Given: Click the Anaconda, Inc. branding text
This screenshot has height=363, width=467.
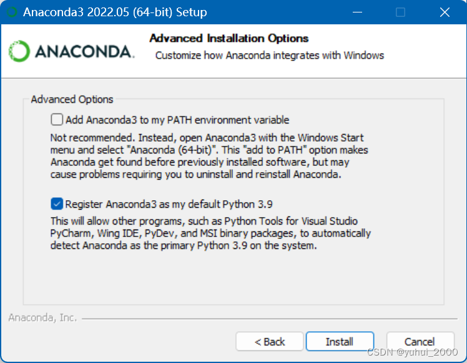Looking at the screenshot, I should coord(42,317).
